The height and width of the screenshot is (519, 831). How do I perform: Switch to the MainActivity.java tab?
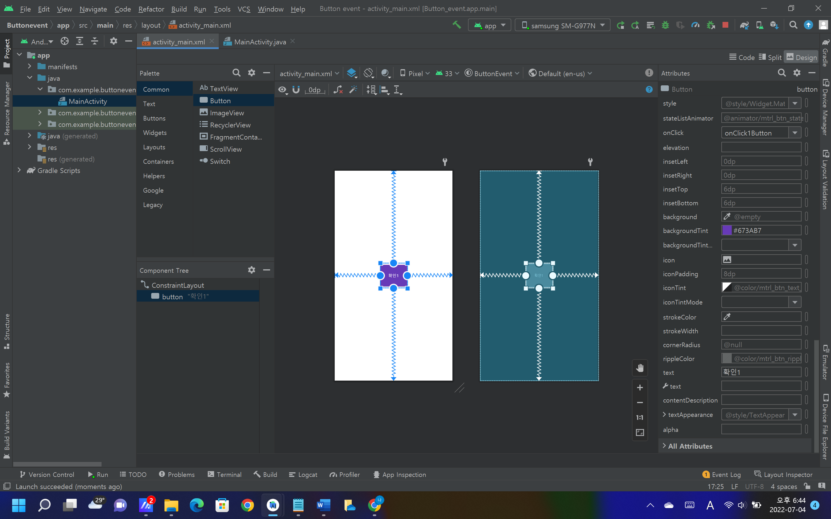point(260,42)
